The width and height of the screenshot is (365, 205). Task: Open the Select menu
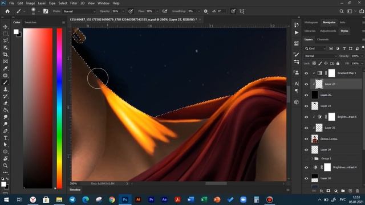click(x=63, y=3)
